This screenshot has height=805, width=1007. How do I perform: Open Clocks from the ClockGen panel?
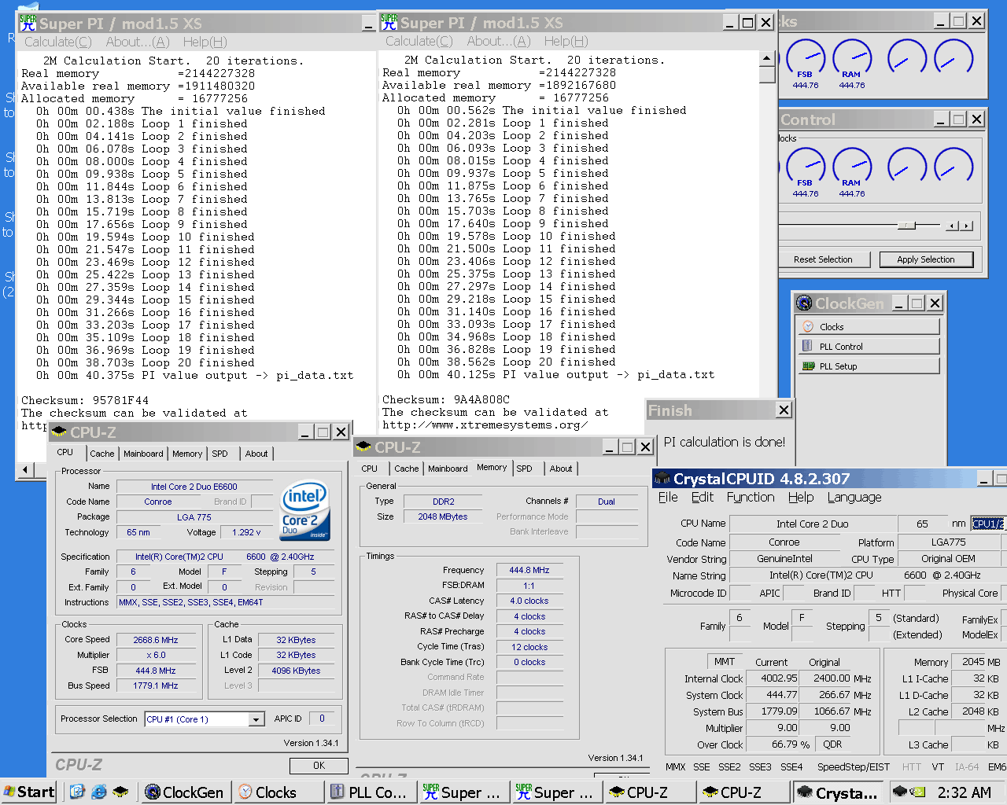[869, 326]
